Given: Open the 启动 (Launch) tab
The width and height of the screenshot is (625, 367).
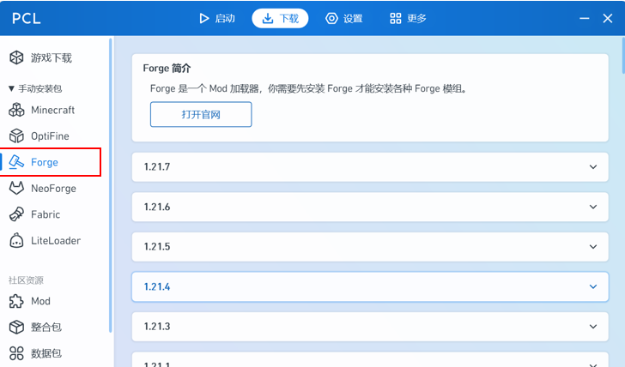Looking at the screenshot, I should [x=217, y=18].
